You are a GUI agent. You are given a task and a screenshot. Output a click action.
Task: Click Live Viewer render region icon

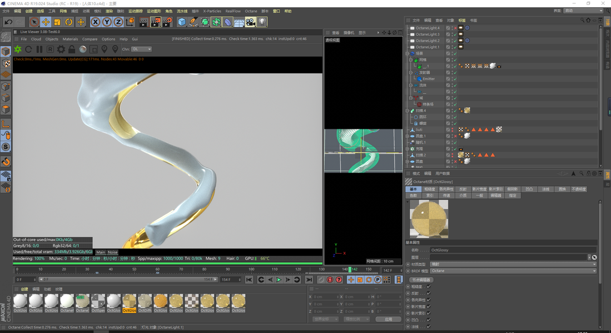[93, 49]
